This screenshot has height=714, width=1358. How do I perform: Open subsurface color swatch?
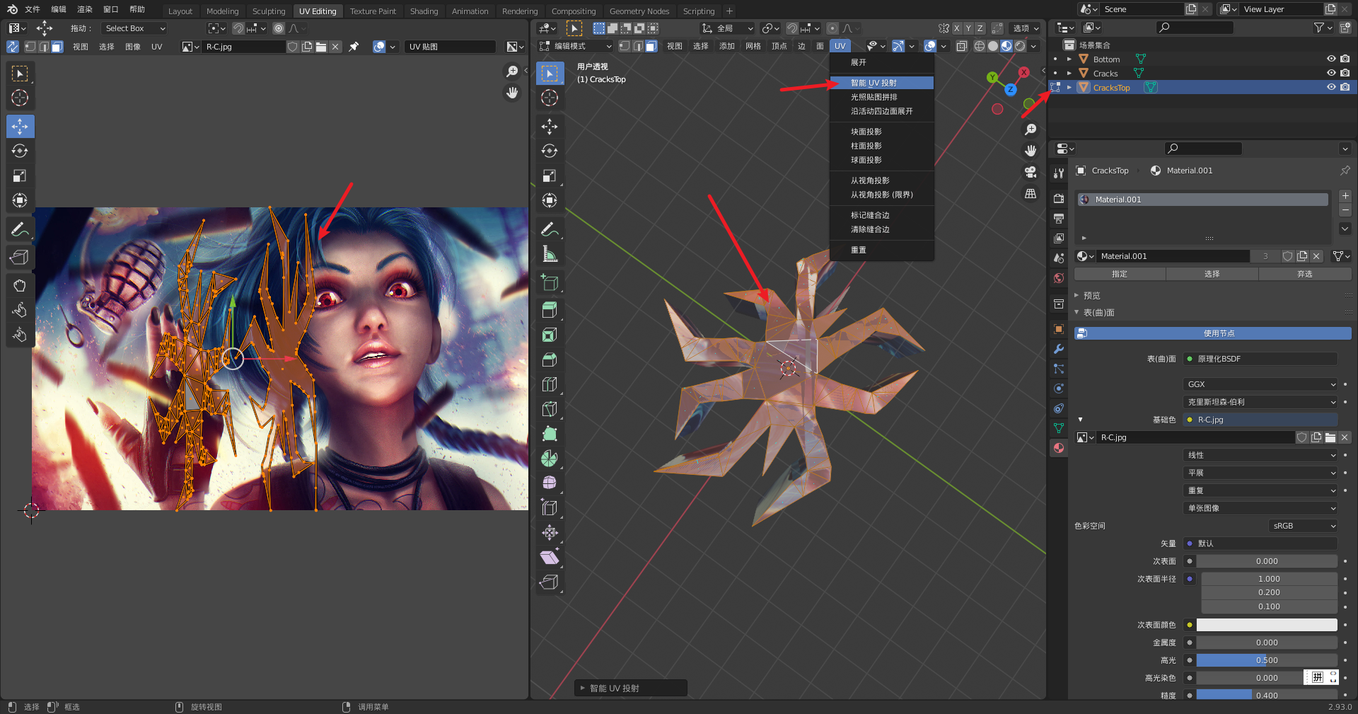[1266, 625]
